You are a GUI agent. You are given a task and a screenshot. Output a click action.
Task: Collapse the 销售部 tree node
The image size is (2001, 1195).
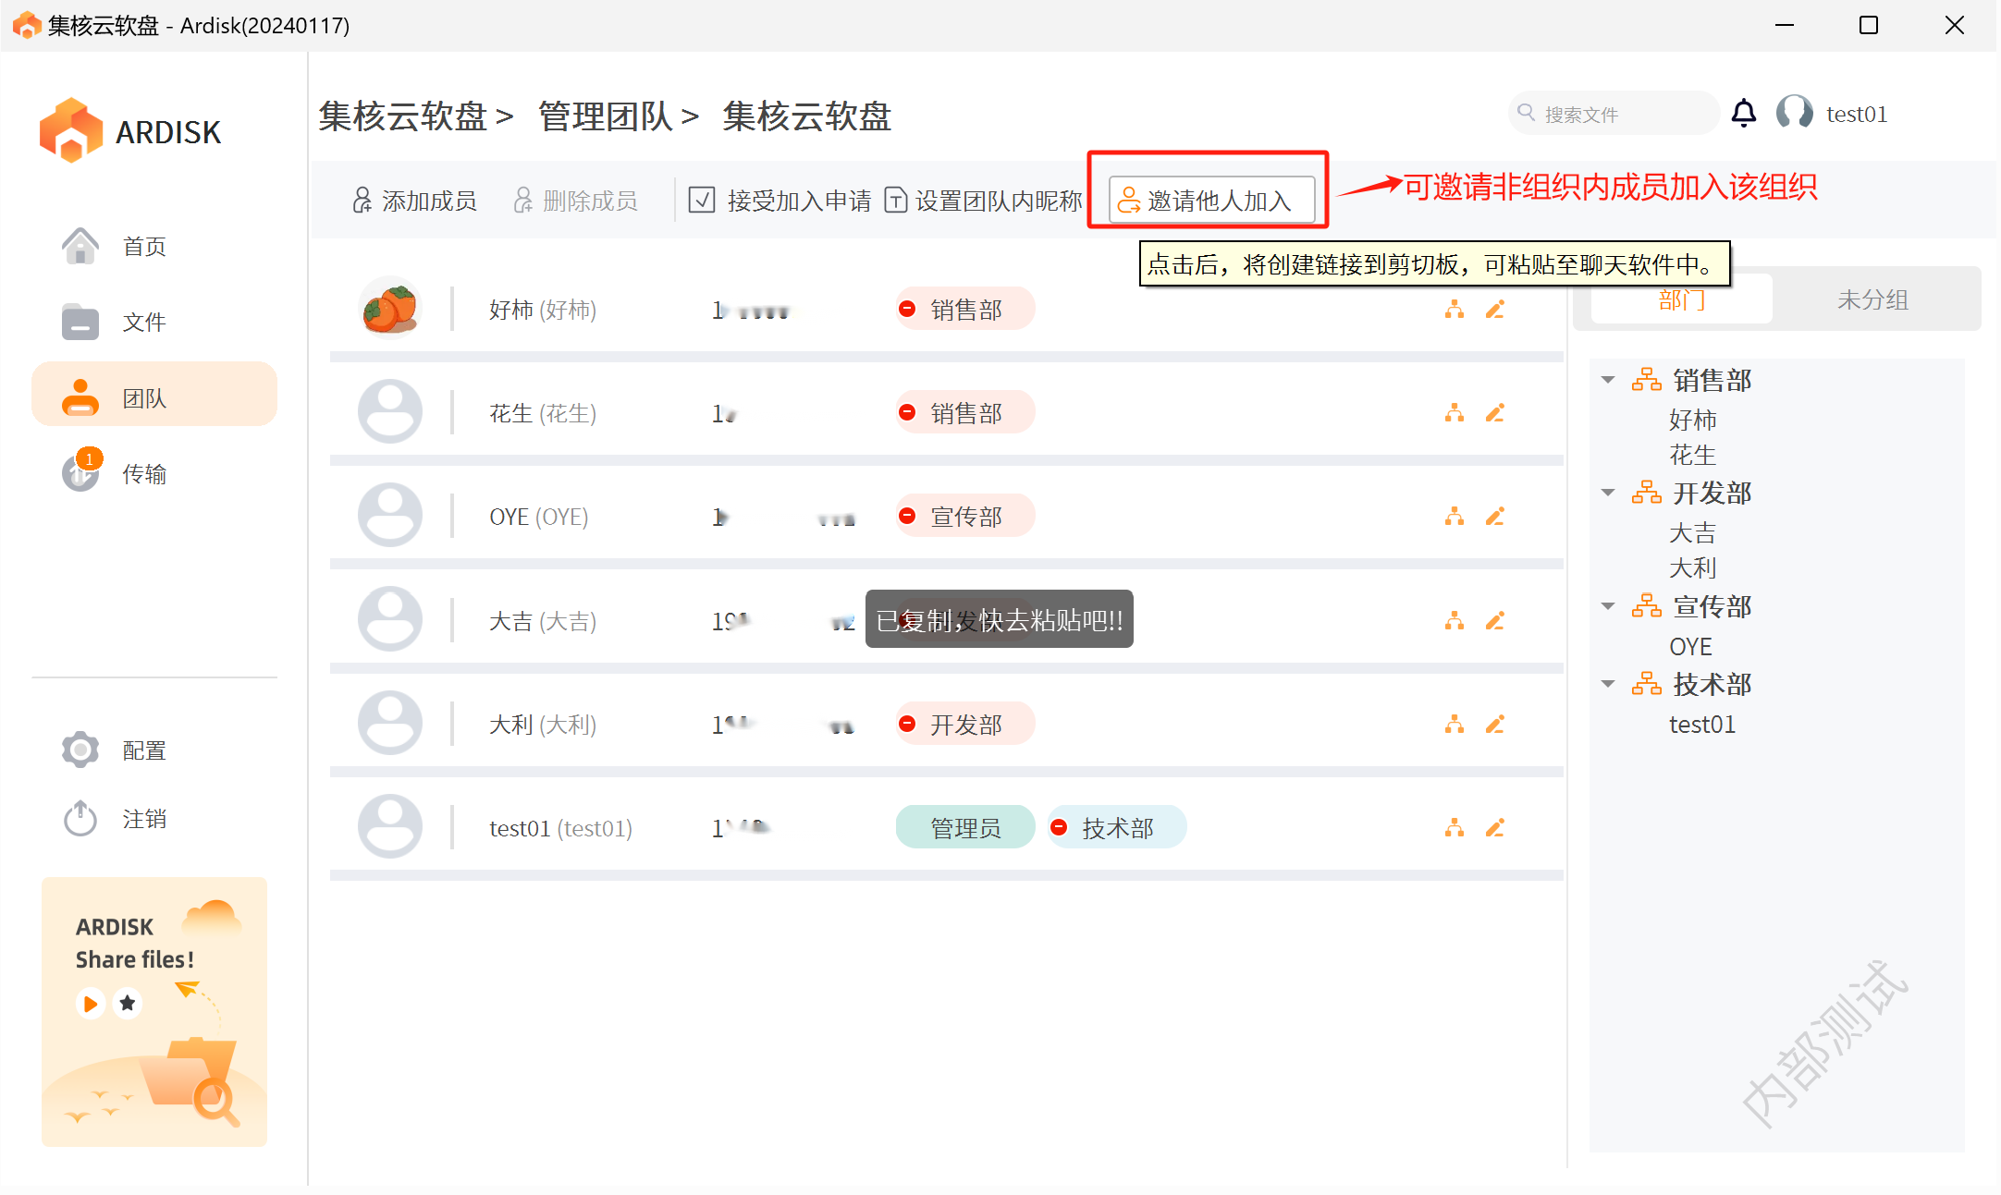tap(1608, 380)
